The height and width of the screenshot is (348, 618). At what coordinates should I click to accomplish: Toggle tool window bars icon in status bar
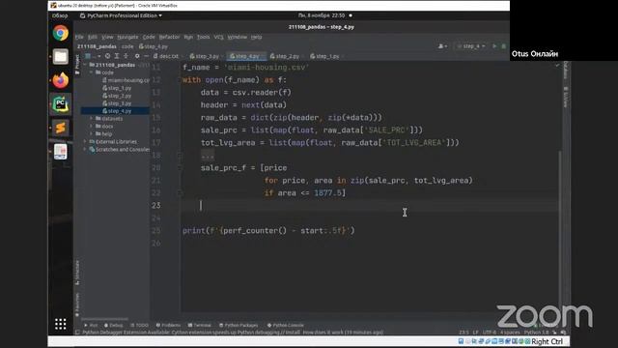click(x=77, y=333)
